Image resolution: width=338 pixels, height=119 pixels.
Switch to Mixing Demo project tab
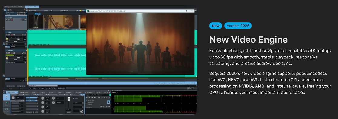click(x=13, y=7)
